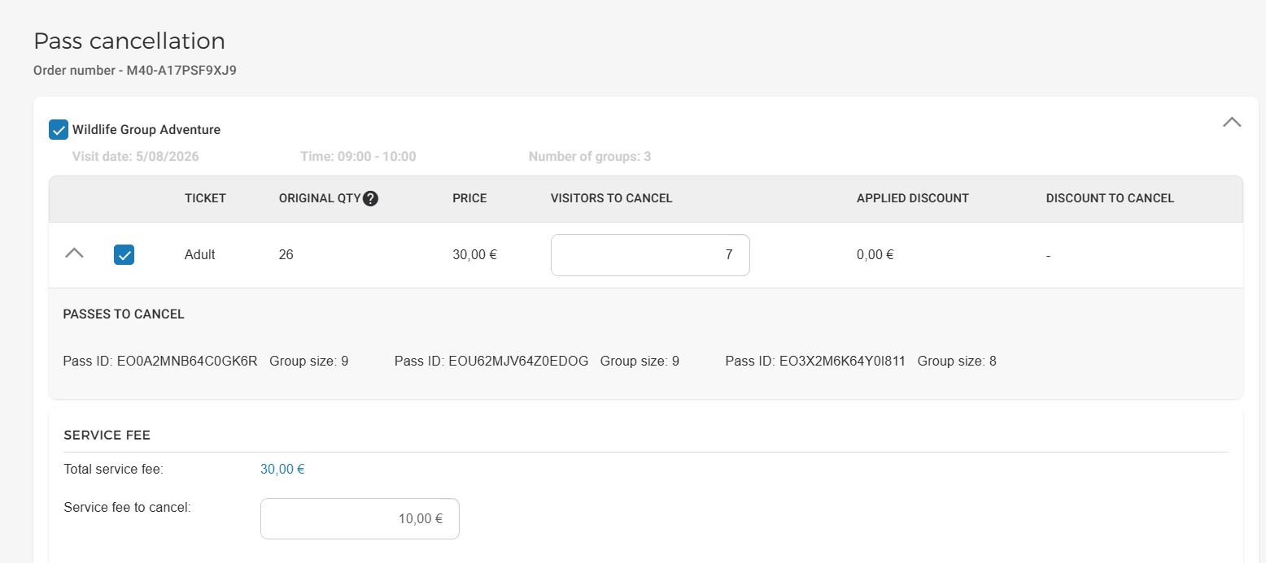Collapse the Wildlife Group Adventure section chevron
Screen dimensions: 1266x563
(1232, 123)
